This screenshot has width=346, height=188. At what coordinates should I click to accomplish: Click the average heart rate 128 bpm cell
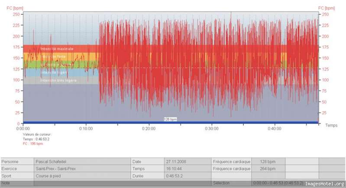268,162
